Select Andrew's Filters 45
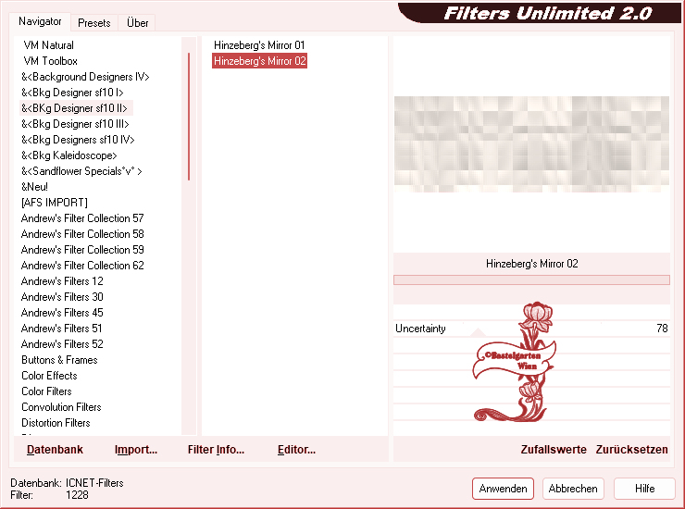This screenshot has height=509, width=685. (x=62, y=313)
